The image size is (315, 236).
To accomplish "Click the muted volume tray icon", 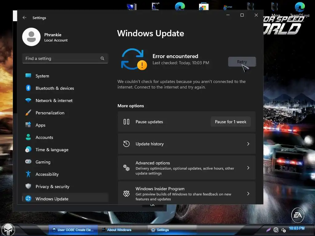I will tap(283, 230).
